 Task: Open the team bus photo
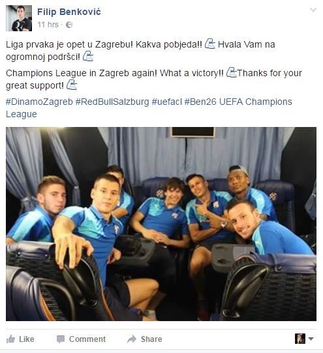pos(161,224)
